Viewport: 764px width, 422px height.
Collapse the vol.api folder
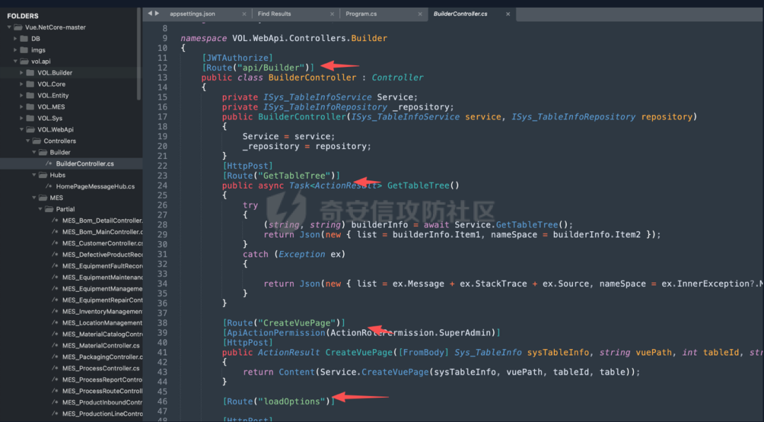click(x=16, y=61)
